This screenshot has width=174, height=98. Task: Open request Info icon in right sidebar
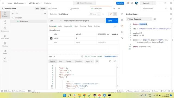pyautogui.click(x=122, y=32)
